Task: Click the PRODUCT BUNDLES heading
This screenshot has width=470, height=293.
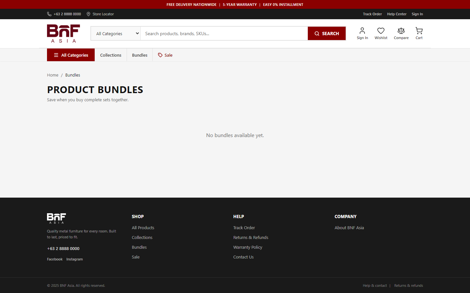Action: tap(95, 90)
